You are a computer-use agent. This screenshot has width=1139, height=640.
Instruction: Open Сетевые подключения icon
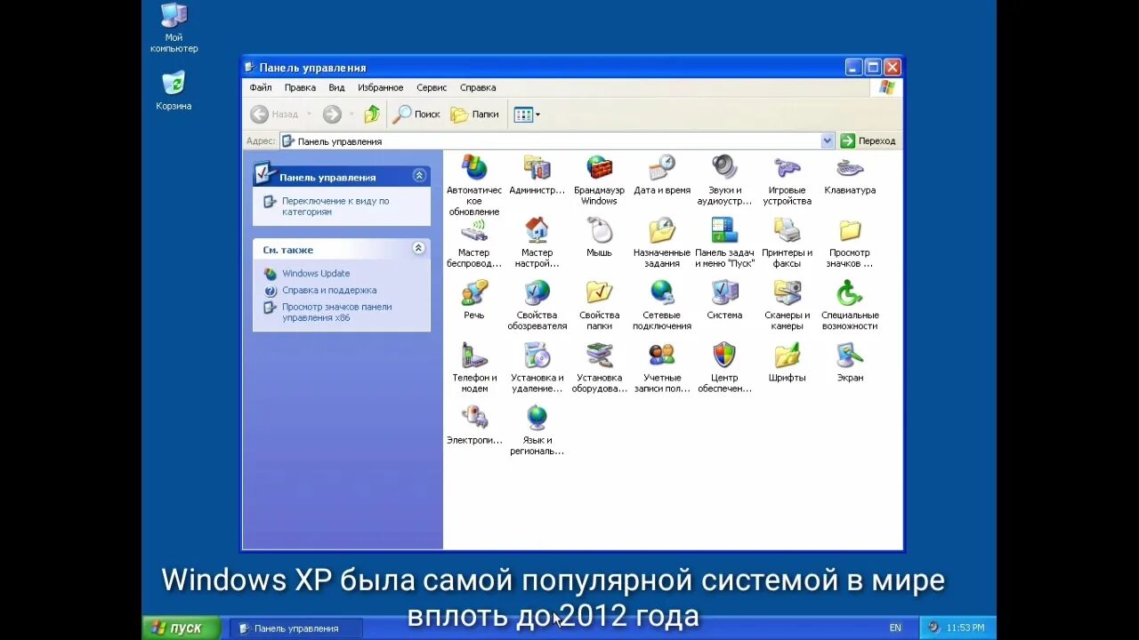(x=662, y=292)
